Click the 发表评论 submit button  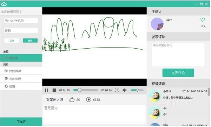178,73
